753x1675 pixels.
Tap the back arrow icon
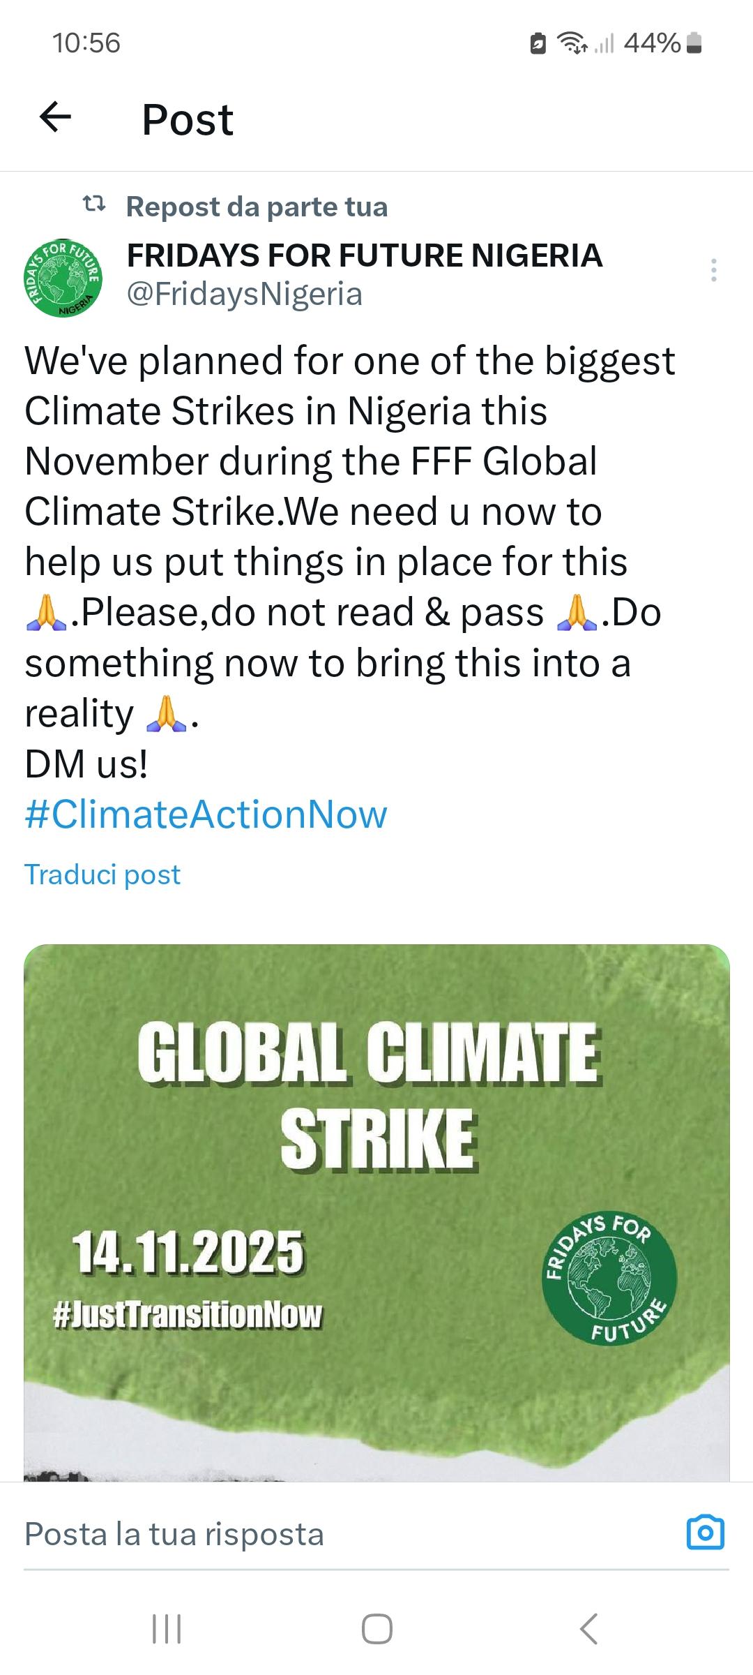pyautogui.click(x=56, y=117)
